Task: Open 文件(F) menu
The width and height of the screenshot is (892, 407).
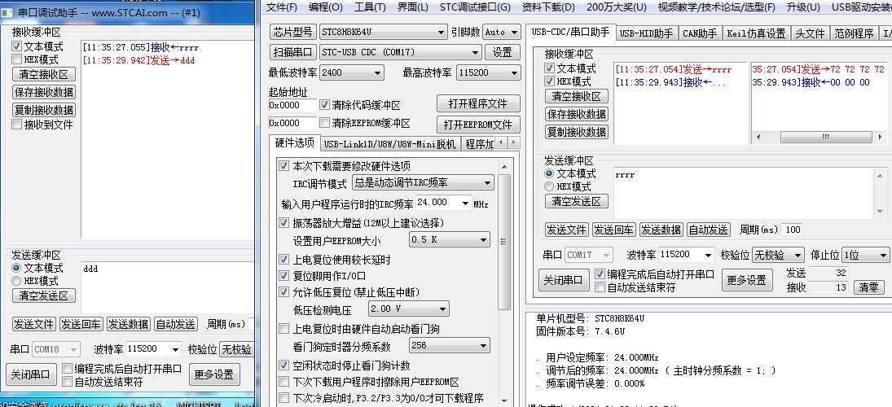Action: [x=282, y=7]
